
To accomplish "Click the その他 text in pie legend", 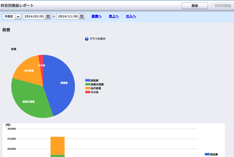I will 94,92.
